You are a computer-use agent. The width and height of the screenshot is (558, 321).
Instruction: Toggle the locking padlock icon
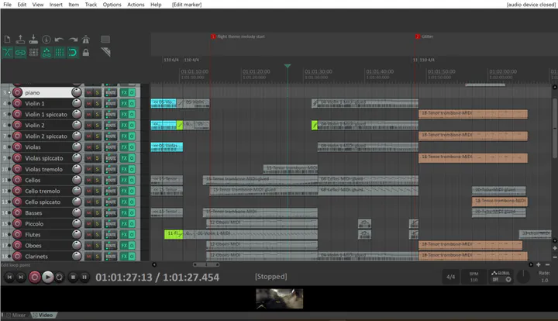(86, 53)
